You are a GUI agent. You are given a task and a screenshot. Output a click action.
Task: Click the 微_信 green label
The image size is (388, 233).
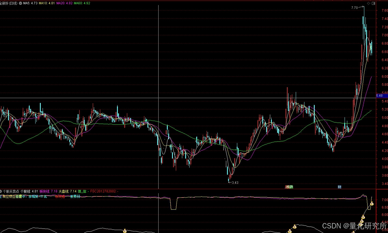(83, 191)
